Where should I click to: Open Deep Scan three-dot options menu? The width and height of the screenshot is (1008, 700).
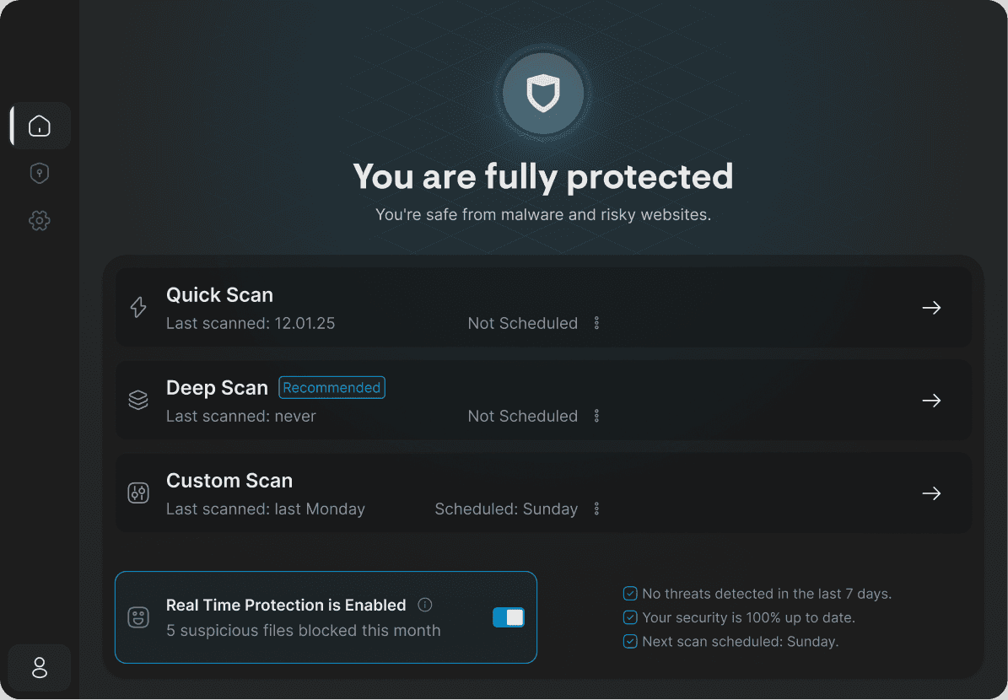coord(596,416)
